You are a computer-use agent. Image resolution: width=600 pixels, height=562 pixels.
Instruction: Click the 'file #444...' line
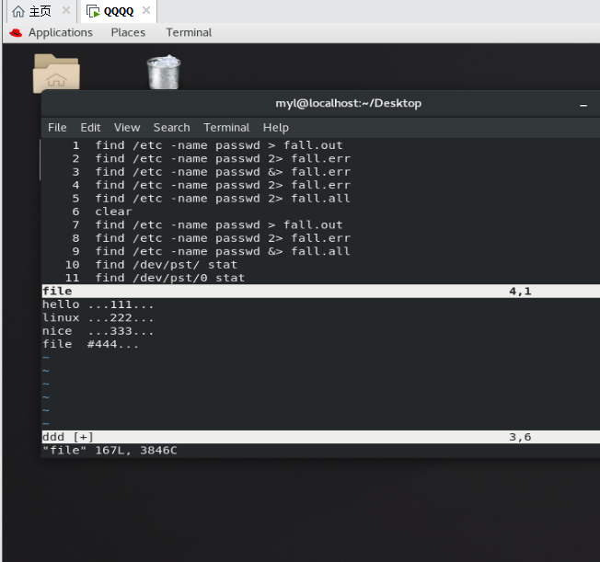pyautogui.click(x=90, y=344)
